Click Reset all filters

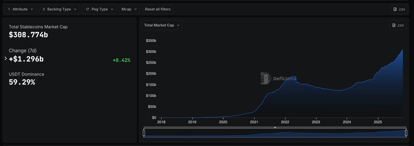click(x=158, y=9)
